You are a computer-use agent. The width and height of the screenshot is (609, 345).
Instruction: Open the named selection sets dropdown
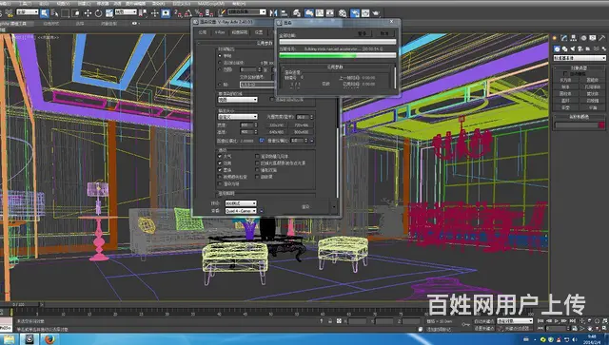tap(246, 12)
